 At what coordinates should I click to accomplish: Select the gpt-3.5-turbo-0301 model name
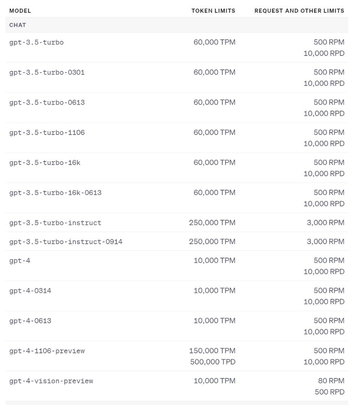[47, 72]
